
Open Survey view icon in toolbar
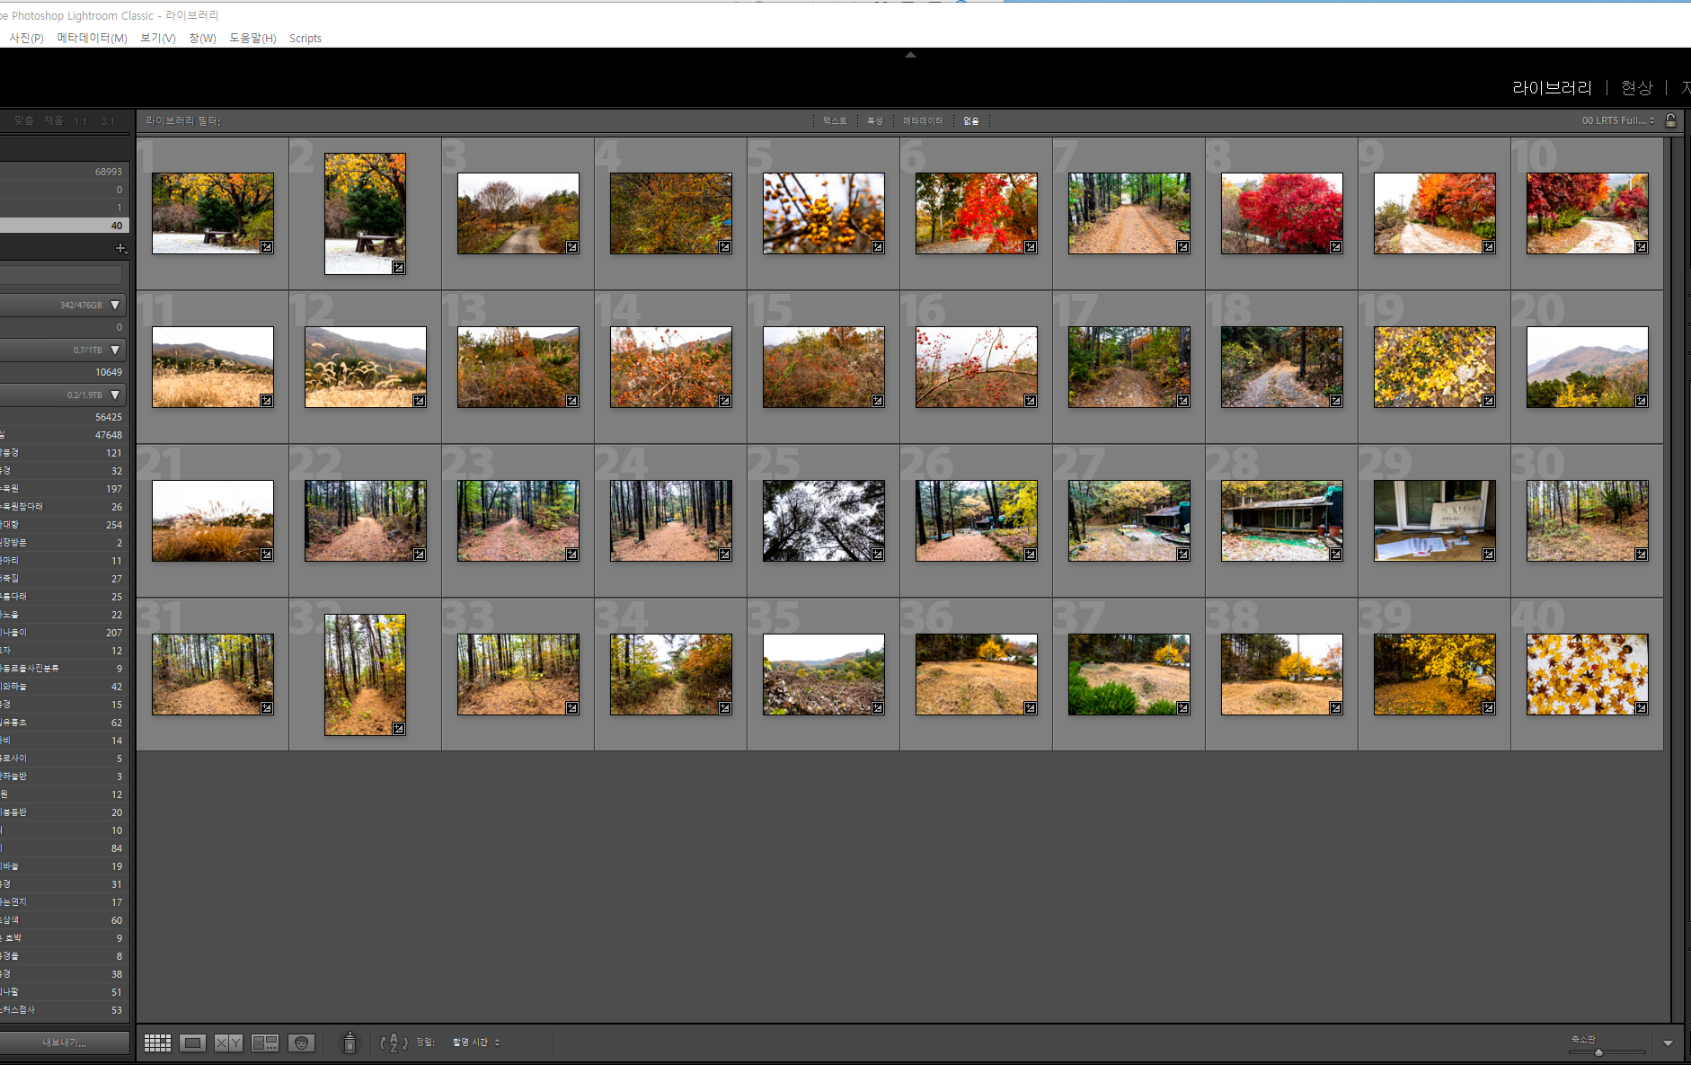[265, 1043]
